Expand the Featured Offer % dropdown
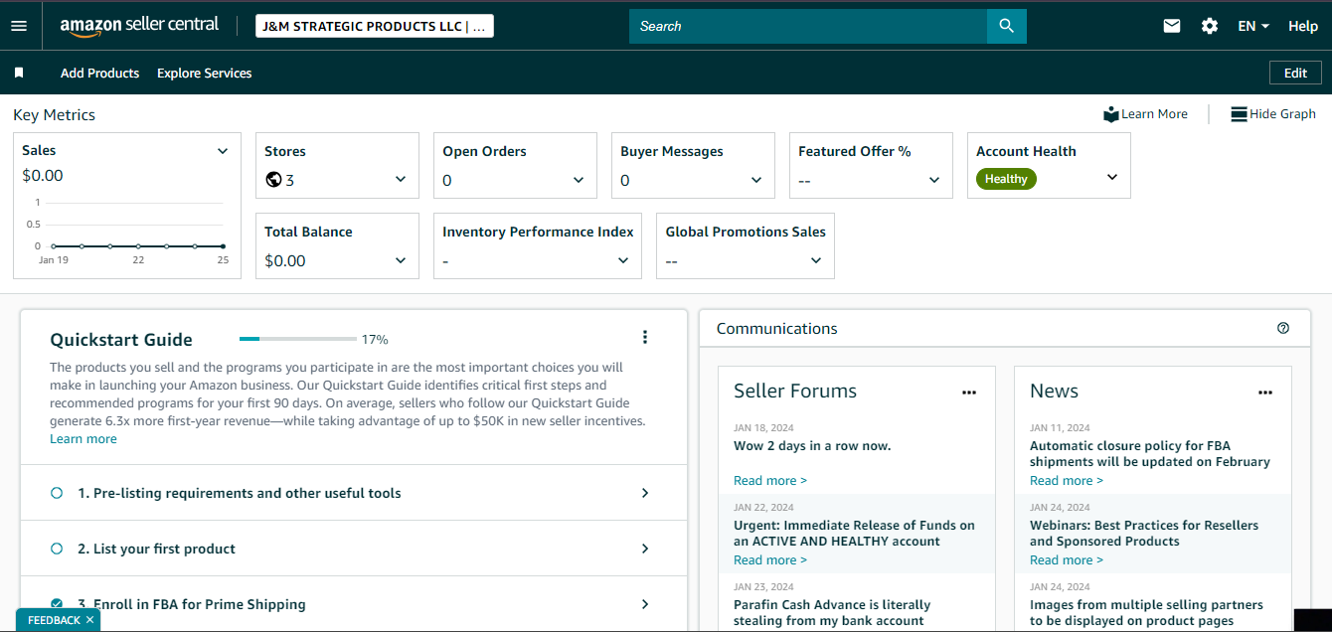Screen dimensions: 1332x632 pos(934,180)
